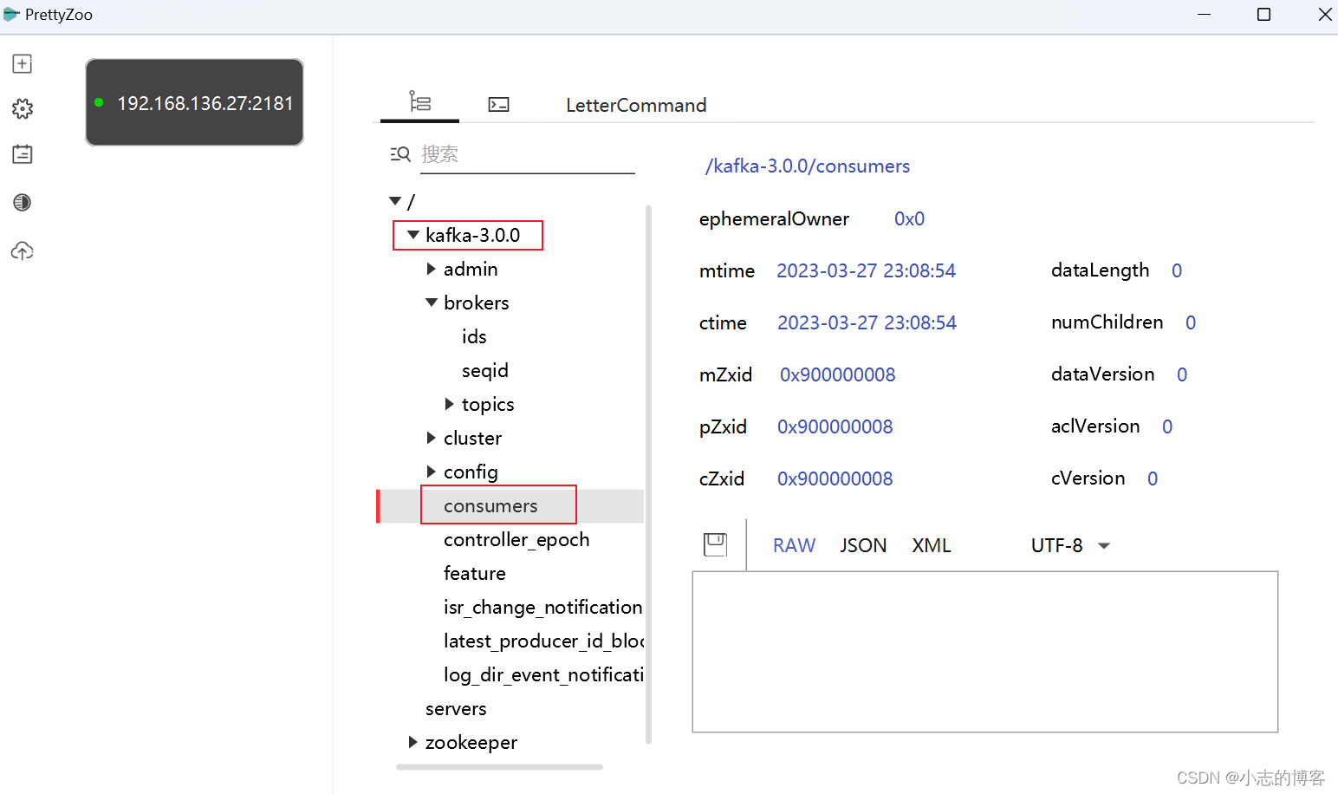Select the ids tree node
The height and width of the screenshot is (794, 1338).
474,336
